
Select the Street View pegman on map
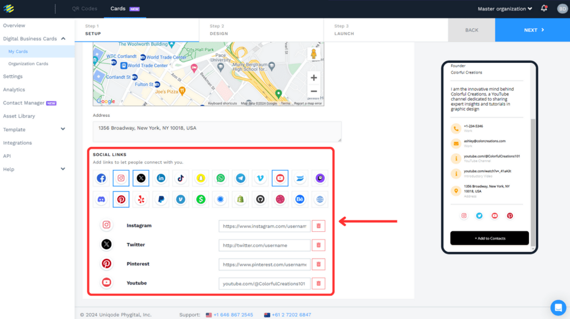coord(313,54)
